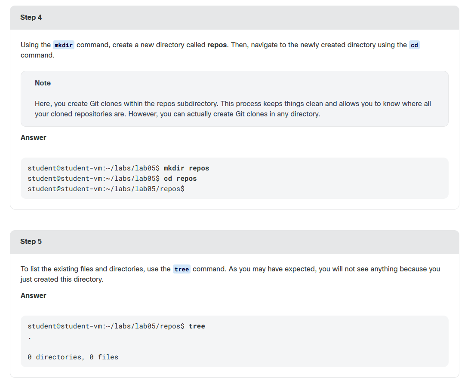Viewport: 474px width, 389px height.
Task: Click the '0 directories, 0 files' output
Action: [73, 357]
